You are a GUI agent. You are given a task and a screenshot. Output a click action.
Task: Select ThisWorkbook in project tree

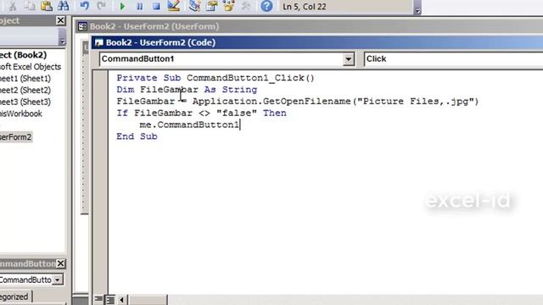tap(20, 114)
